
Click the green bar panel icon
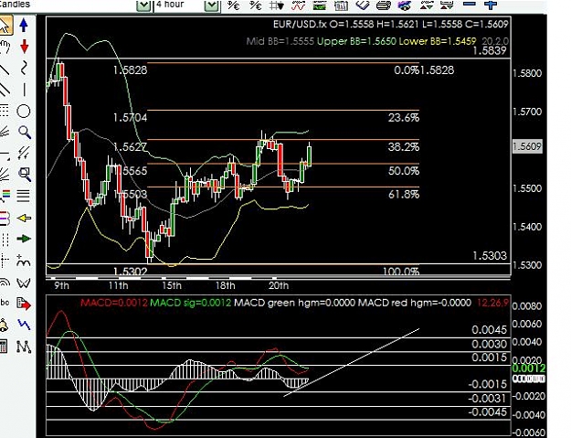click(320, 5)
